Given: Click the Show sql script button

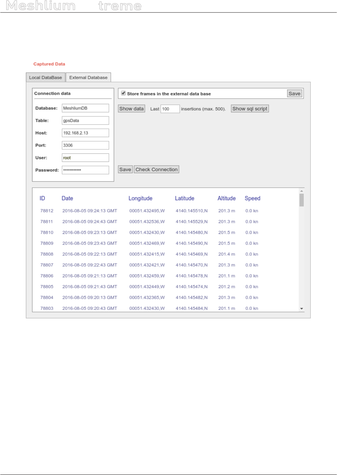Looking at the screenshot, I should click(x=250, y=109).
